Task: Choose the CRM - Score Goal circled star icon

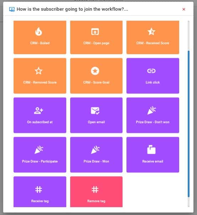Action: coord(95,71)
